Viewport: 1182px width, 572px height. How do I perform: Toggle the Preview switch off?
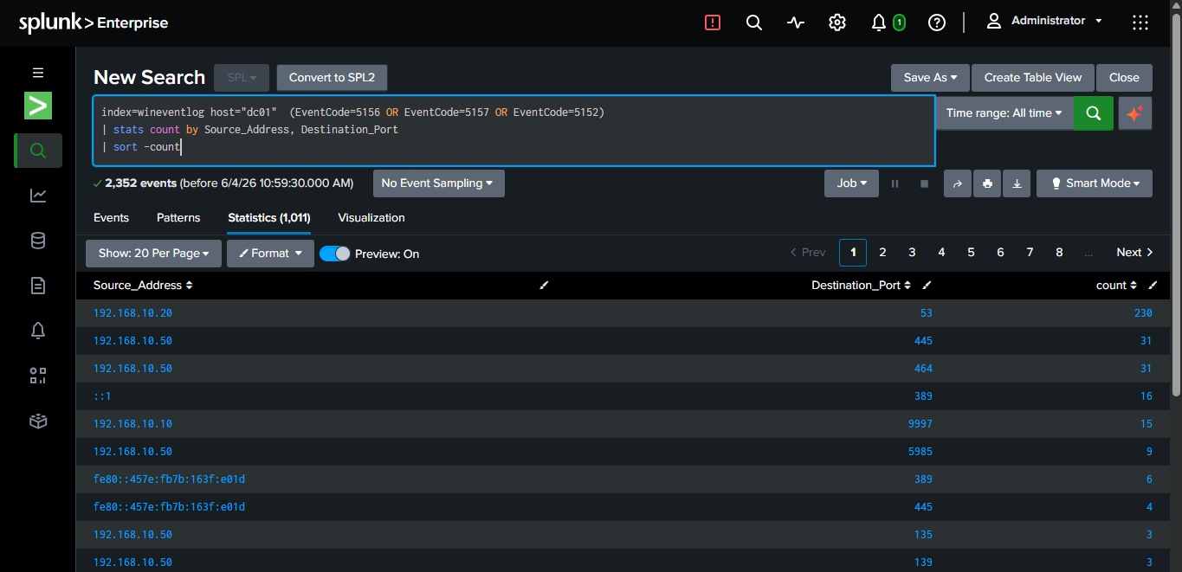pyautogui.click(x=335, y=254)
